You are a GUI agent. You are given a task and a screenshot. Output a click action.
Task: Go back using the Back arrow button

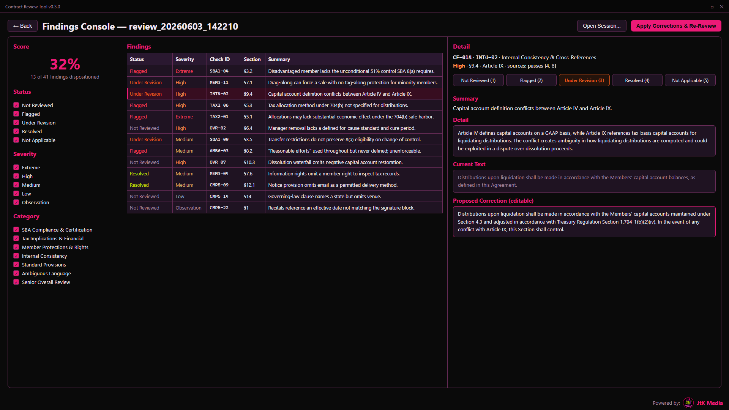point(22,26)
